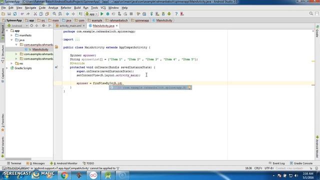Open the Event Log
Screen dimensions: 320x180
[276, 163]
